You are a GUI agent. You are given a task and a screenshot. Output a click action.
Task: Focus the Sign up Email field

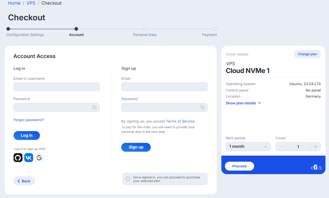coord(165,87)
